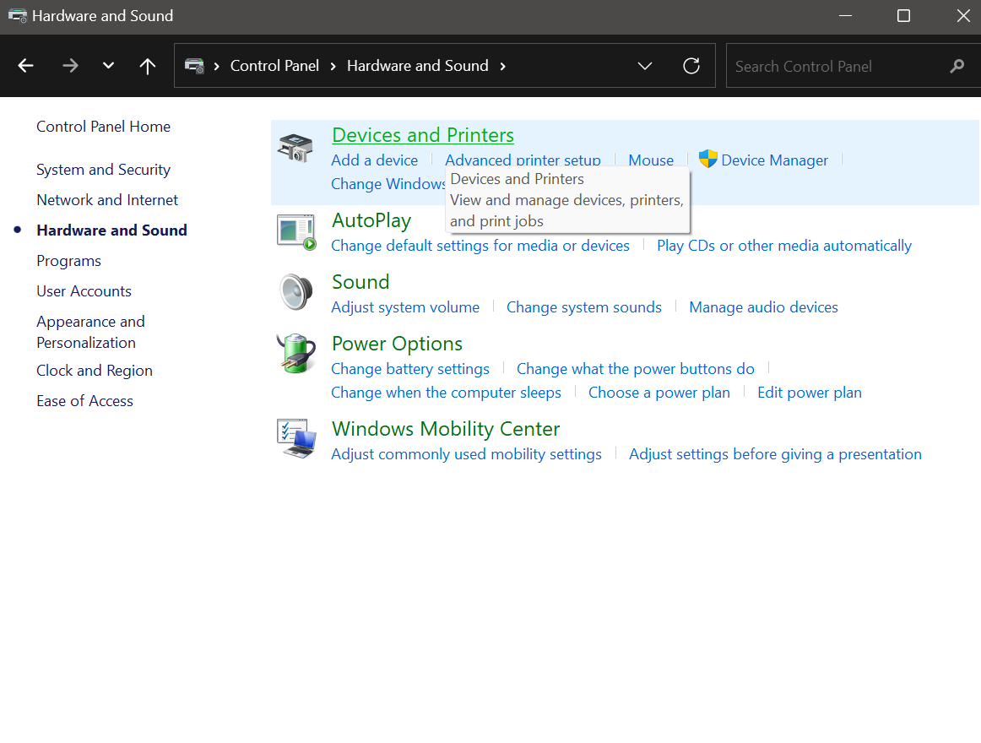Open User Accounts category
The width and height of the screenshot is (981, 743).
pyautogui.click(x=84, y=291)
